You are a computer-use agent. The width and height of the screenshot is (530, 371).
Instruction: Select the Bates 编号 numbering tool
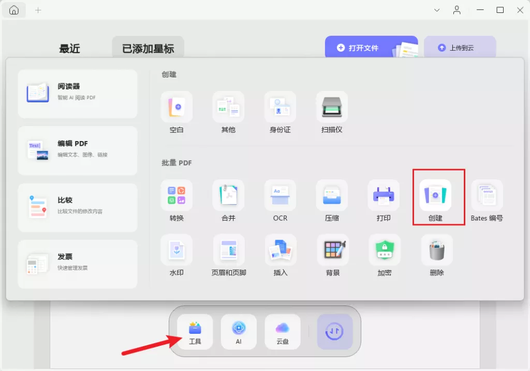pos(487,195)
